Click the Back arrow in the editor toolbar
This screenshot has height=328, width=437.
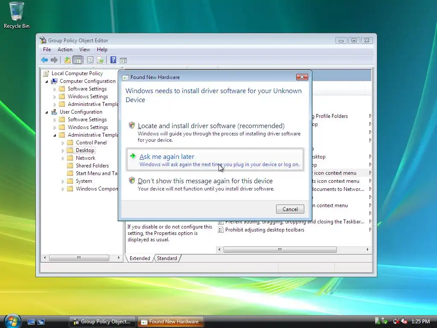44,60
